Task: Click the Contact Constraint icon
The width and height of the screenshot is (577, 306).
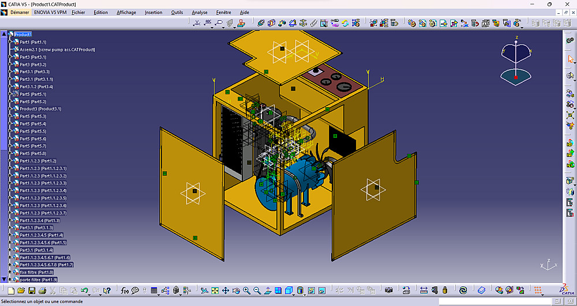Action: pyautogui.click(x=271, y=23)
